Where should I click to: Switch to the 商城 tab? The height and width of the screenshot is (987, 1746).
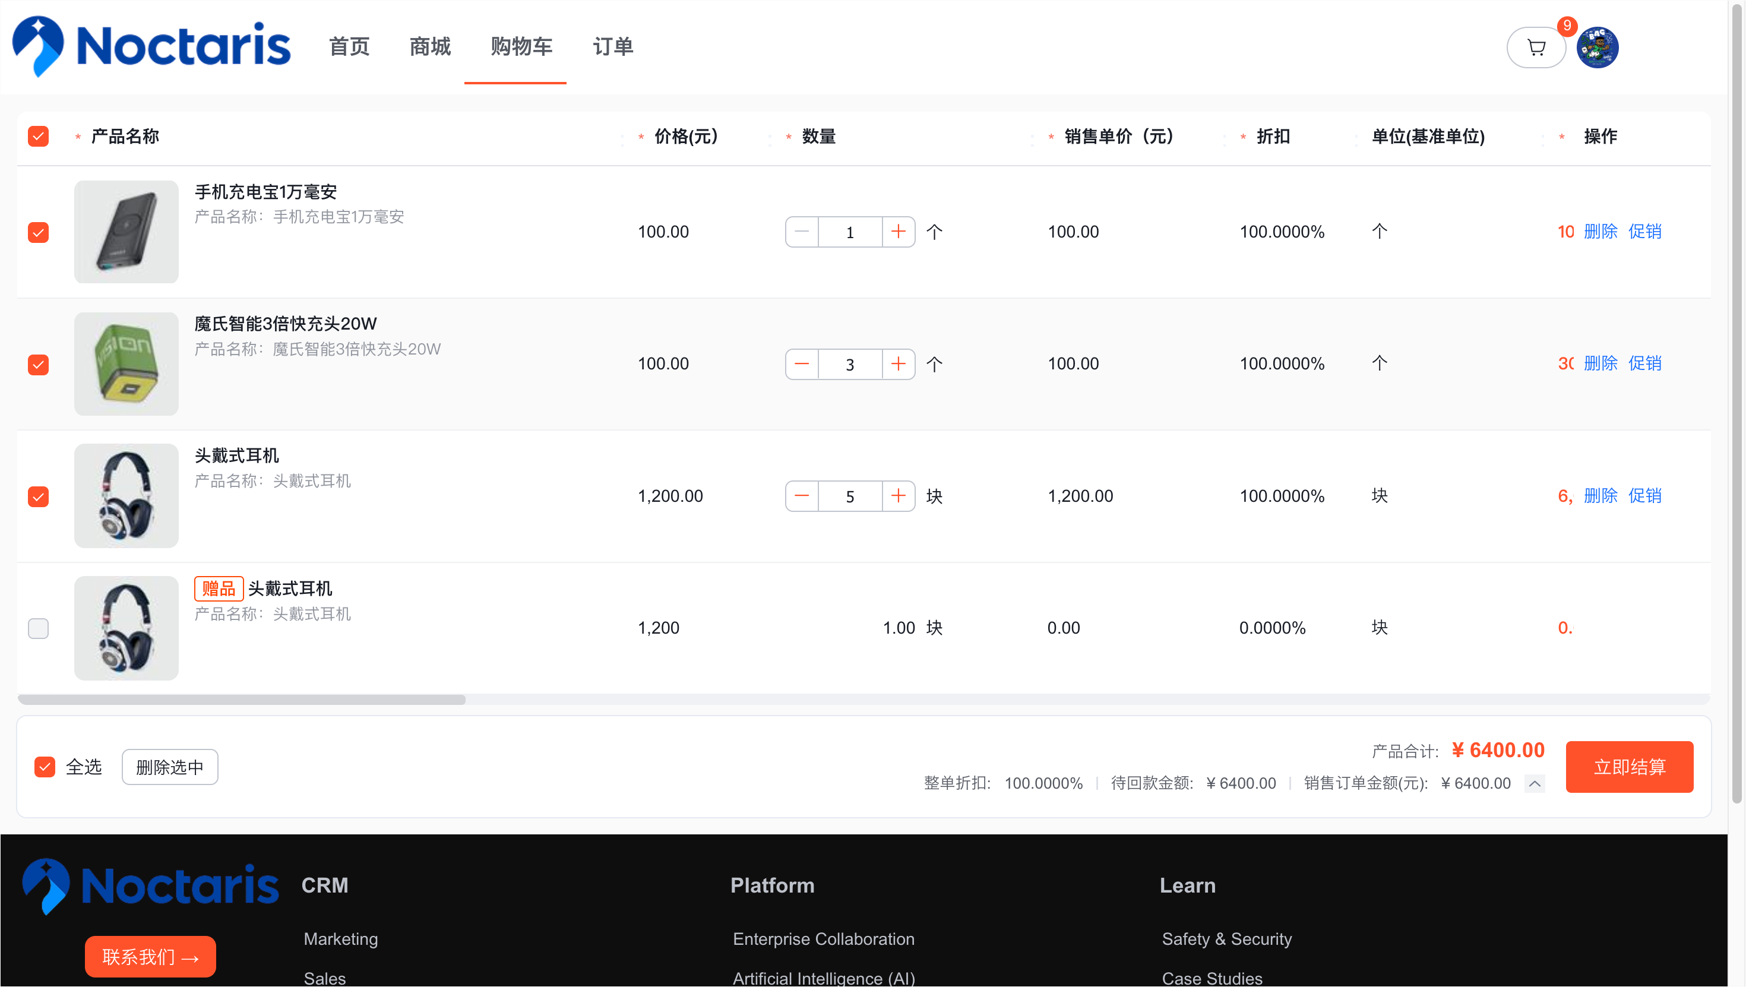pyautogui.click(x=430, y=47)
